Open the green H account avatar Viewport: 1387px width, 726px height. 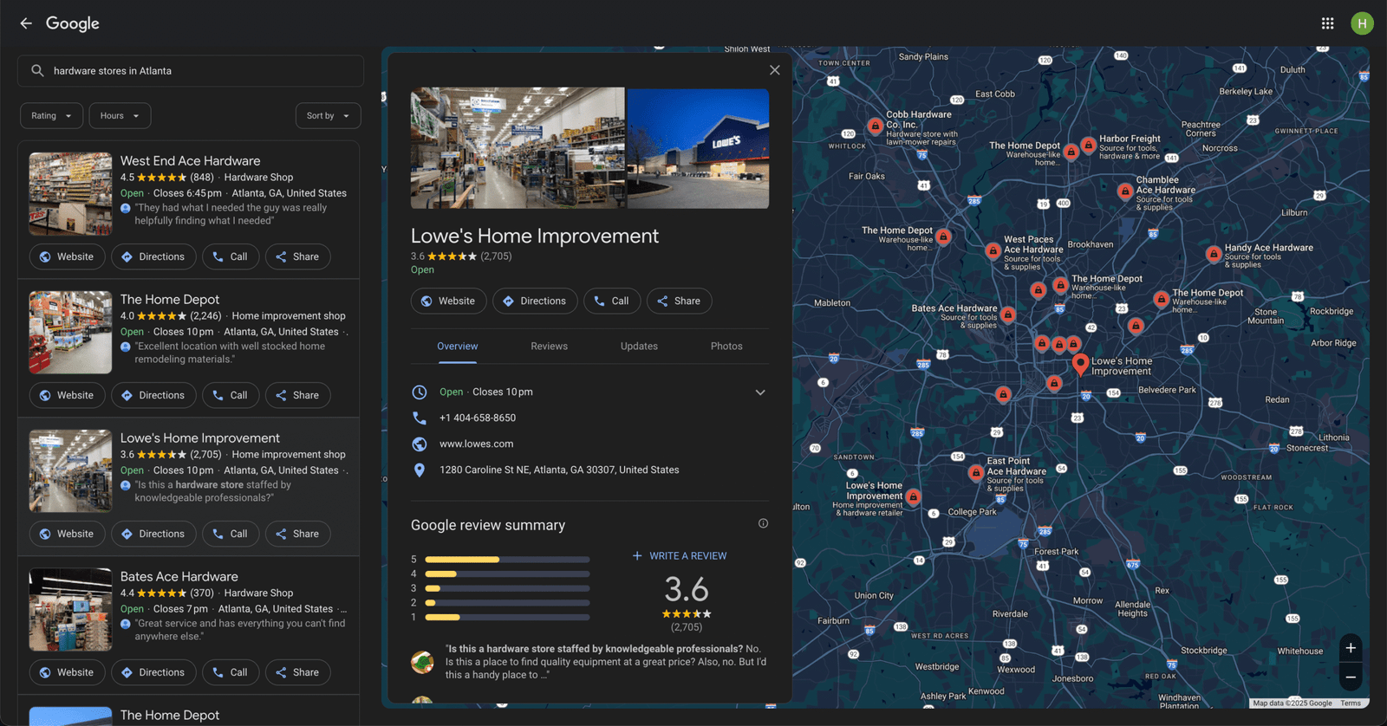1362,23
